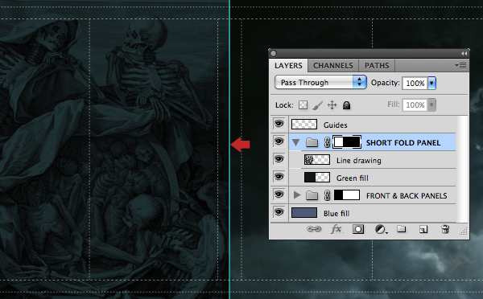This screenshot has height=299, width=483.
Task: Select the SHORT FOLD PANEL mask thumbnail
Action: pyautogui.click(x=347, y=142)
